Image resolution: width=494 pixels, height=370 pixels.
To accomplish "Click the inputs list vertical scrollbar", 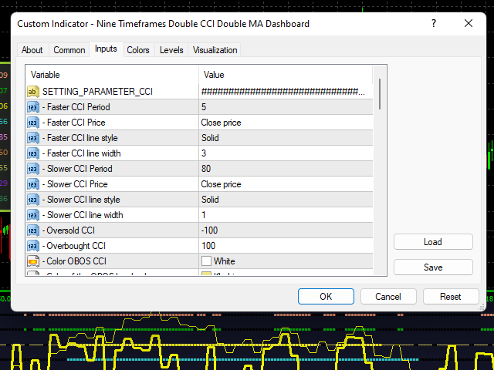I will (x=381, y=92).
